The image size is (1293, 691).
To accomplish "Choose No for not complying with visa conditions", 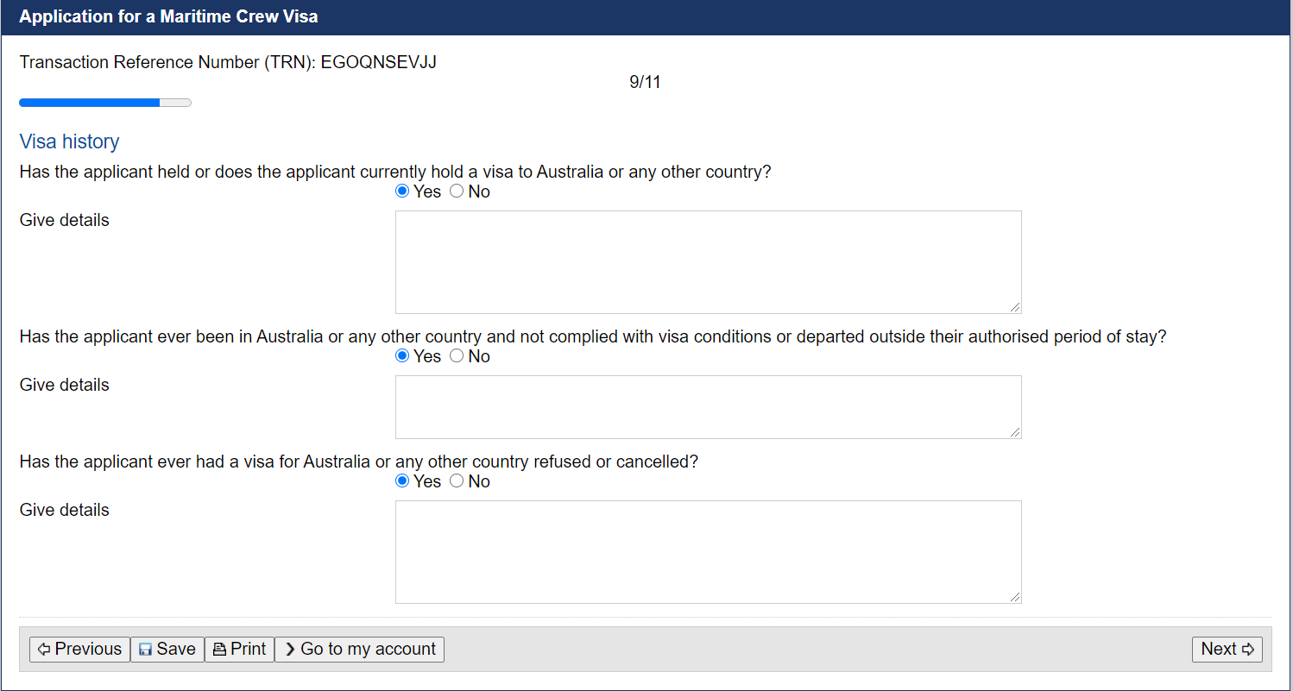I will click(457, 356).
